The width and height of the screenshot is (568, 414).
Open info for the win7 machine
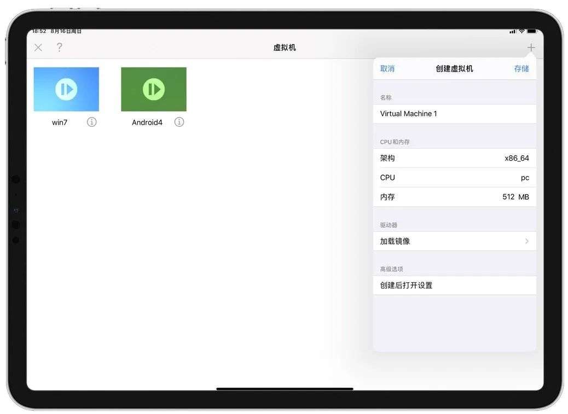pos(91,122)
